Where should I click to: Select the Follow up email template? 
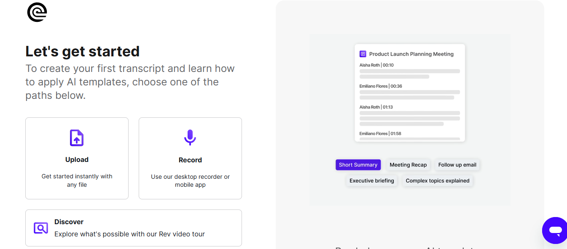tap(457, 165)
